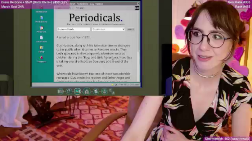
Task: Open the History tab in the browser toolbar
Action: pos(80,8)
